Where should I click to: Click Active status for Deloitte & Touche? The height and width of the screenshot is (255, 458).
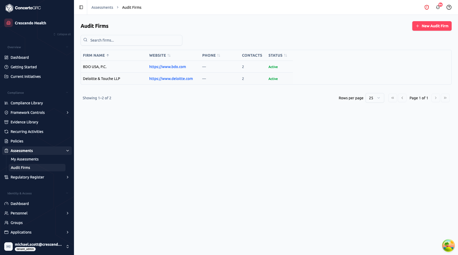(x=273, y=79)
